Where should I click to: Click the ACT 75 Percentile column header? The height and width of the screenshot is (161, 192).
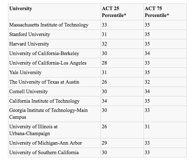tap(157, 12)
